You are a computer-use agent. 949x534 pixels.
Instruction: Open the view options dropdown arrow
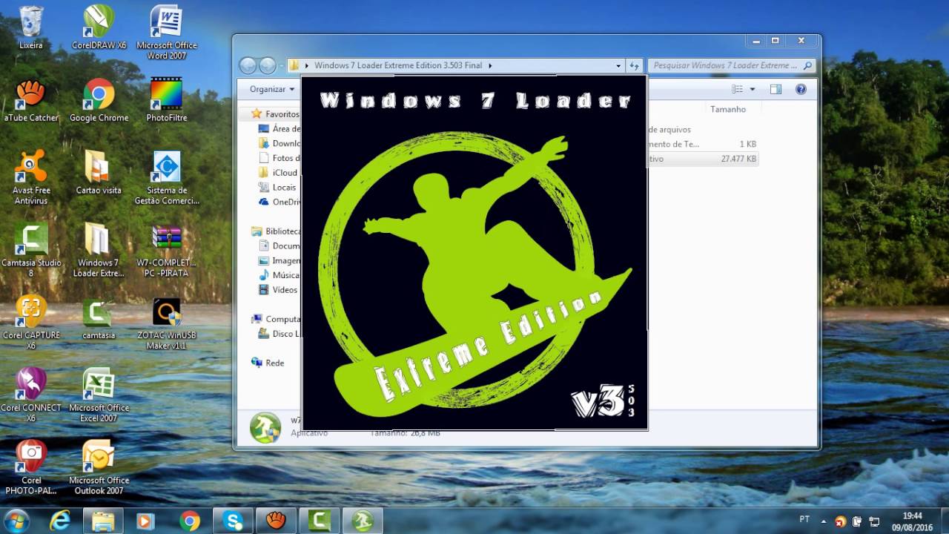pos(753,89)
